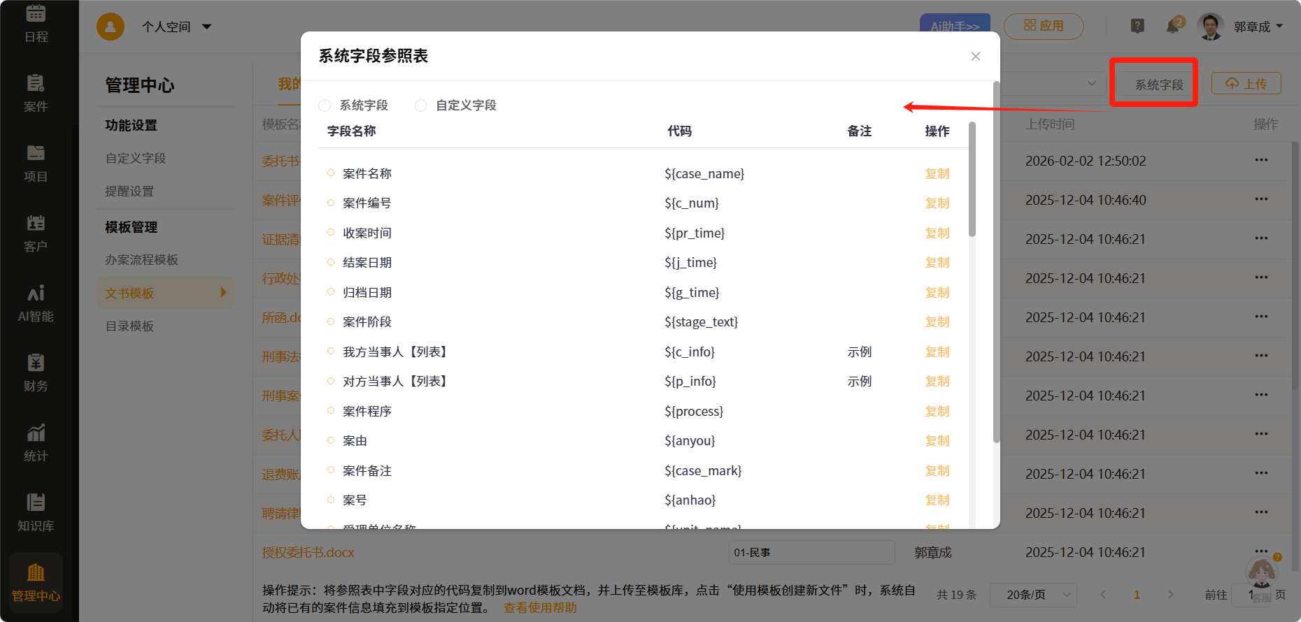The image size is (1301, 622).
Task: Select 目录模板 in the left menu
Action: (129, 326)
